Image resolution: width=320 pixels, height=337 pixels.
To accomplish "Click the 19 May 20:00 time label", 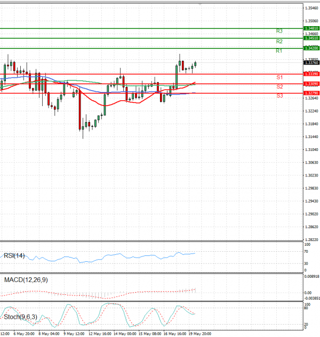I will pos(200,333).
